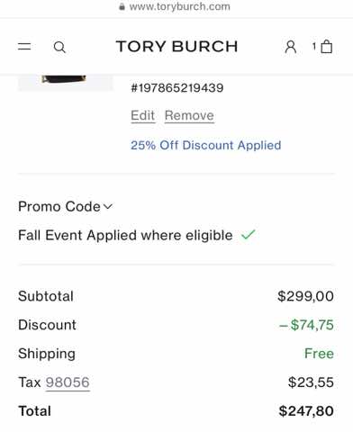Tap the www.toryburch.com address bar
This screenshot has height=432, width=353.
pos(179,6)
